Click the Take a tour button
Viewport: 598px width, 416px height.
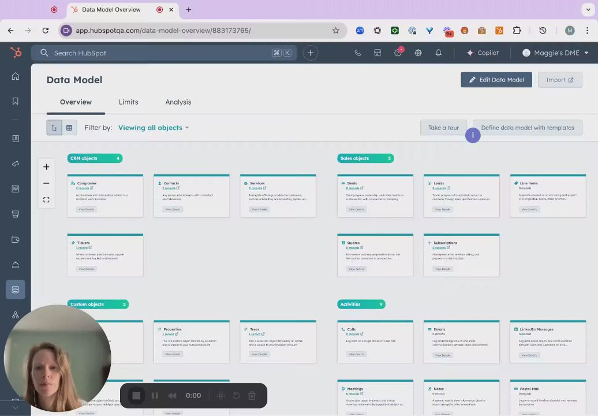443,128
